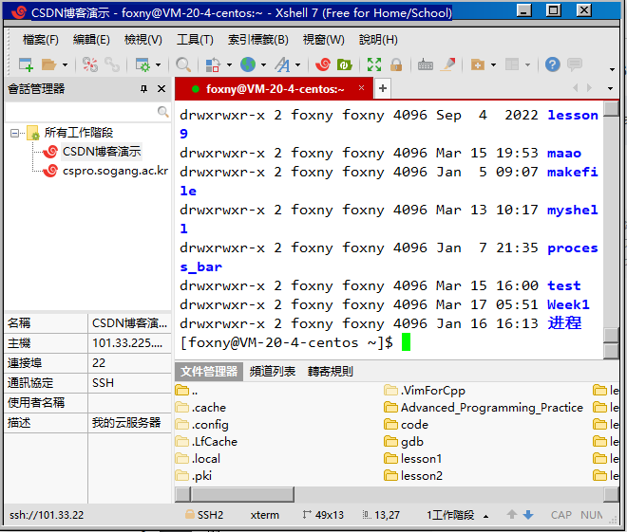627x532 pixels.
Task: Open the Advanced_Programming_Practice folder
Action: [491, 408]
